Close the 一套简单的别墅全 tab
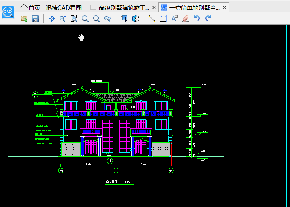The width and height of the screenshot is (290, 207). click(225, 7)
